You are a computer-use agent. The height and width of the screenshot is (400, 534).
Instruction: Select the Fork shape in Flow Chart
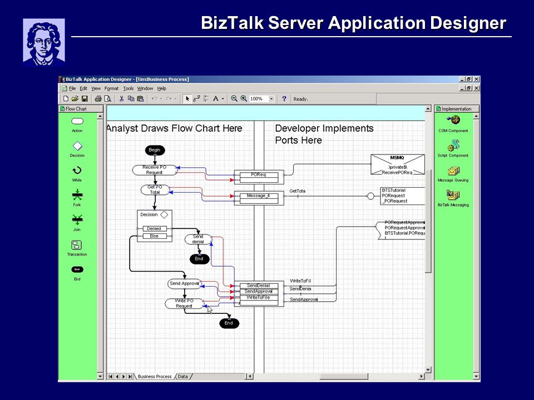tap(77, 198)
